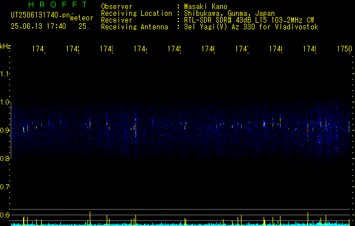The height and width of the screenshot is (226, 355).
Task: Click the 0.8 frequency axis label
Action: click(x=5, y=158)
